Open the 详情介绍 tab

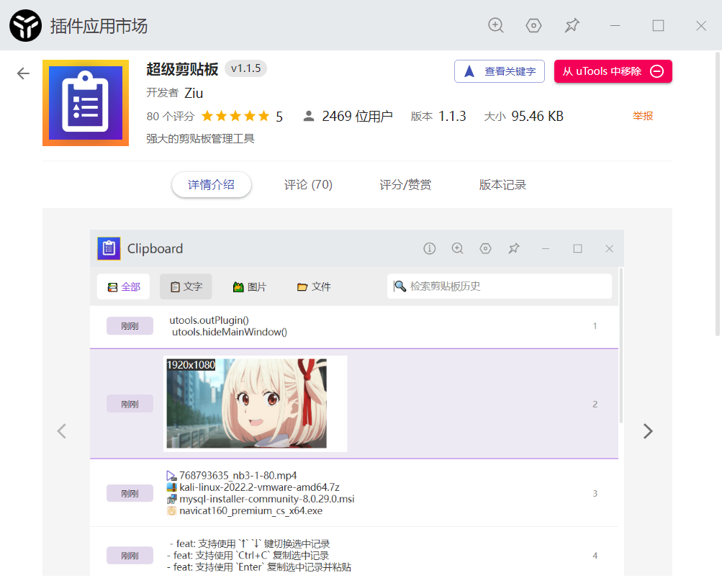click(212, 185)
